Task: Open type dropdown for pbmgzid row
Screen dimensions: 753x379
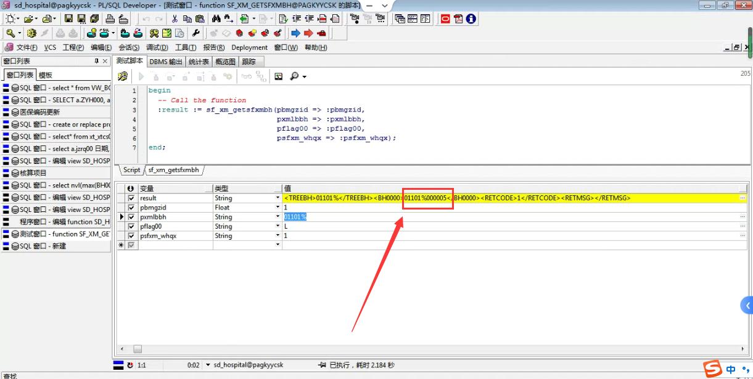Action: [x=278, y=208]
